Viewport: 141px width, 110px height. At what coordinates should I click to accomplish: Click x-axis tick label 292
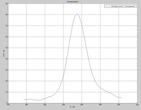pos(137,105)
